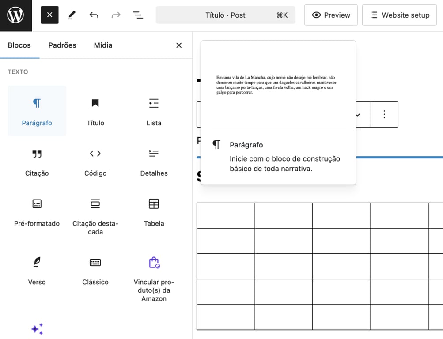
Task: Open Website setup
Action: point(399,15)
